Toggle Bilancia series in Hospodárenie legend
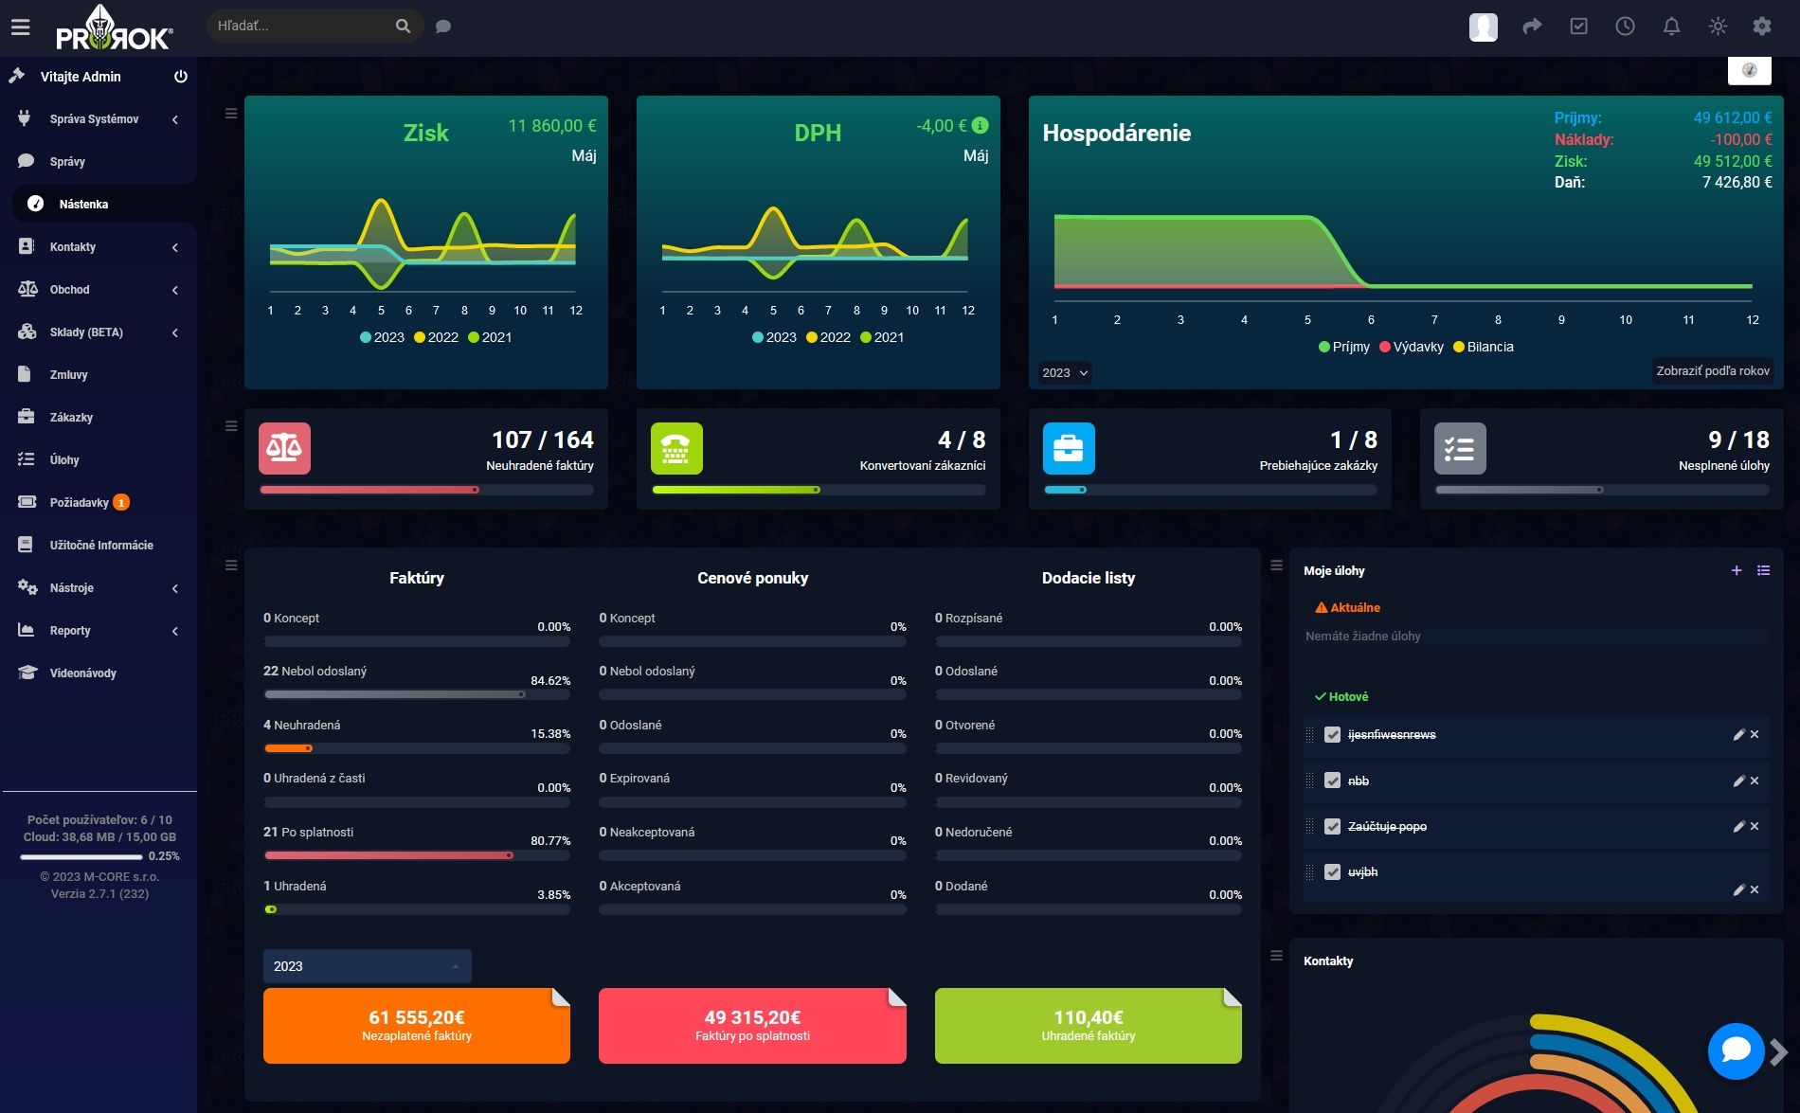This screenshot has width=1800, height=1113. pyautogui.click(x=1484, y=347)
